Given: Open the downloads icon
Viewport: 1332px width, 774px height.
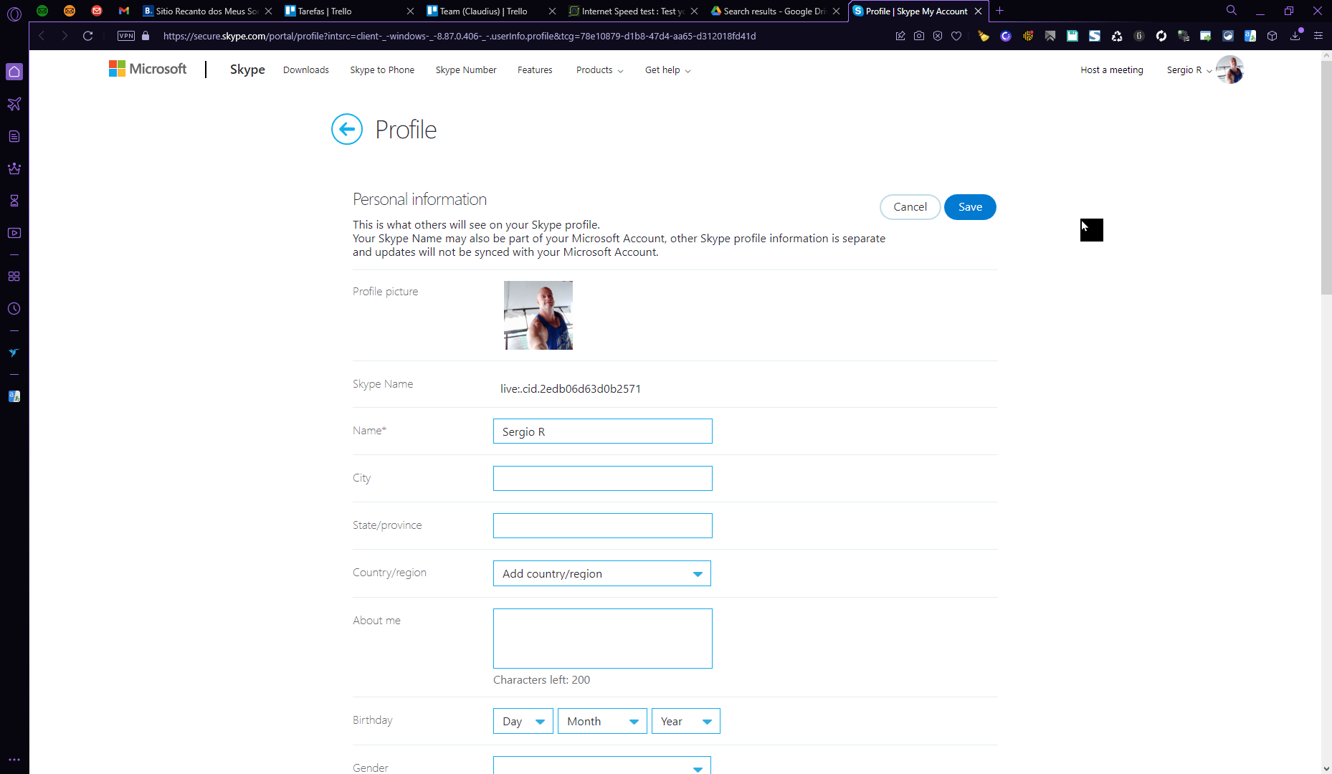Looking at the screenshot, I should click(1295, 36).
